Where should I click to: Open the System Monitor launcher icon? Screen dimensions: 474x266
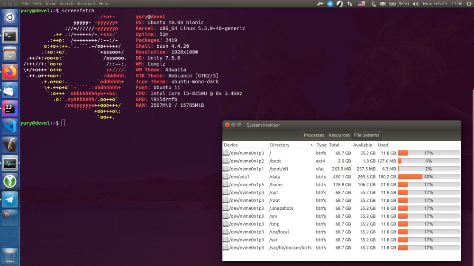(10, 163)
